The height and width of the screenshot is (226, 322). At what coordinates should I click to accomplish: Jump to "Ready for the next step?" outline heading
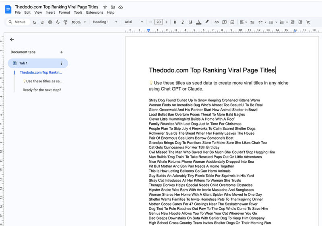pyautogui.click(x=42, y=90)
